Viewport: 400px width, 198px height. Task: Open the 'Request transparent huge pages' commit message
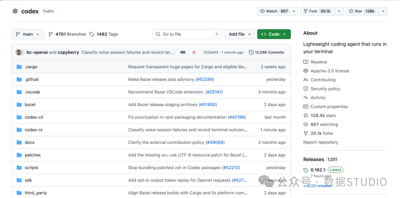tap(187, 67)
